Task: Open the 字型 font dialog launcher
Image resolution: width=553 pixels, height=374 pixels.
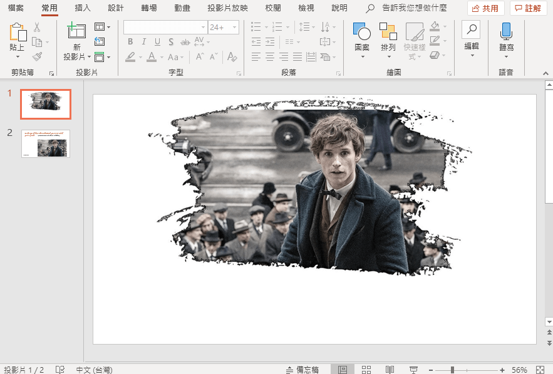Action: point(239,73)
